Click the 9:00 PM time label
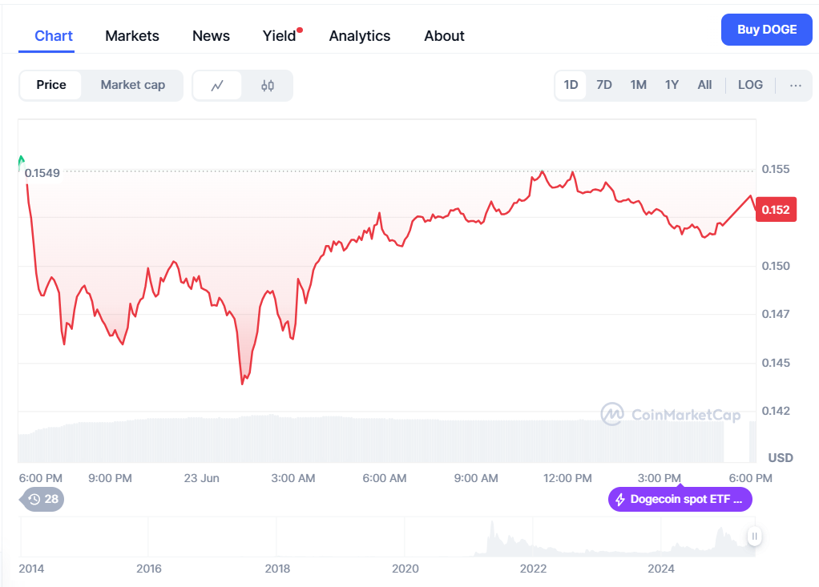The width and height of the screenshot is (819, 587). coord(110,478)
